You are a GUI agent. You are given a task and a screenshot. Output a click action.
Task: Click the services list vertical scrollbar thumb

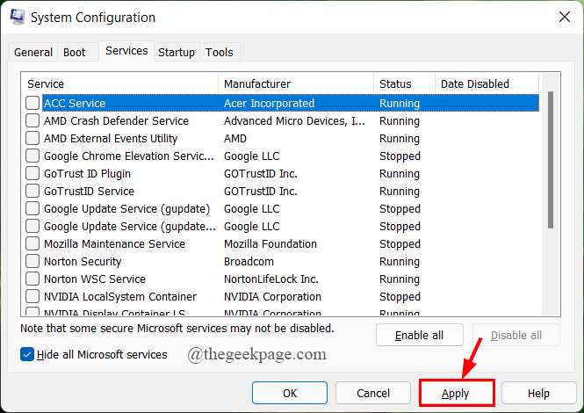(x=551, y=160)
